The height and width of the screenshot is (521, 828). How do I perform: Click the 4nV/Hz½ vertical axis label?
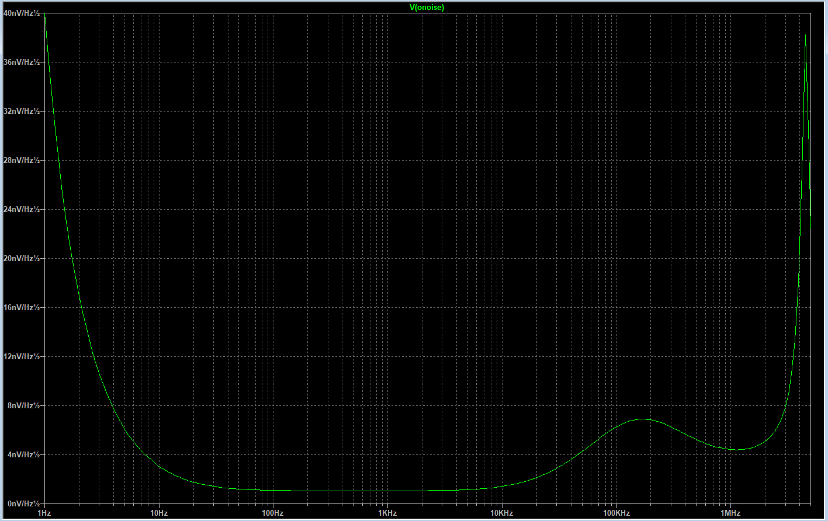24,454
